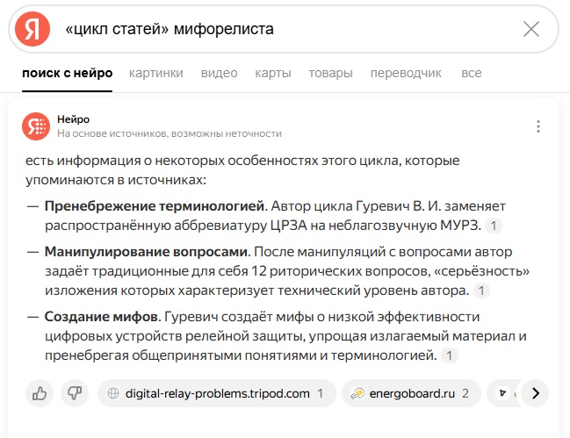Expand the все services menu
Image resolution: width=570 pixels, height=438 pixels.
472,73
